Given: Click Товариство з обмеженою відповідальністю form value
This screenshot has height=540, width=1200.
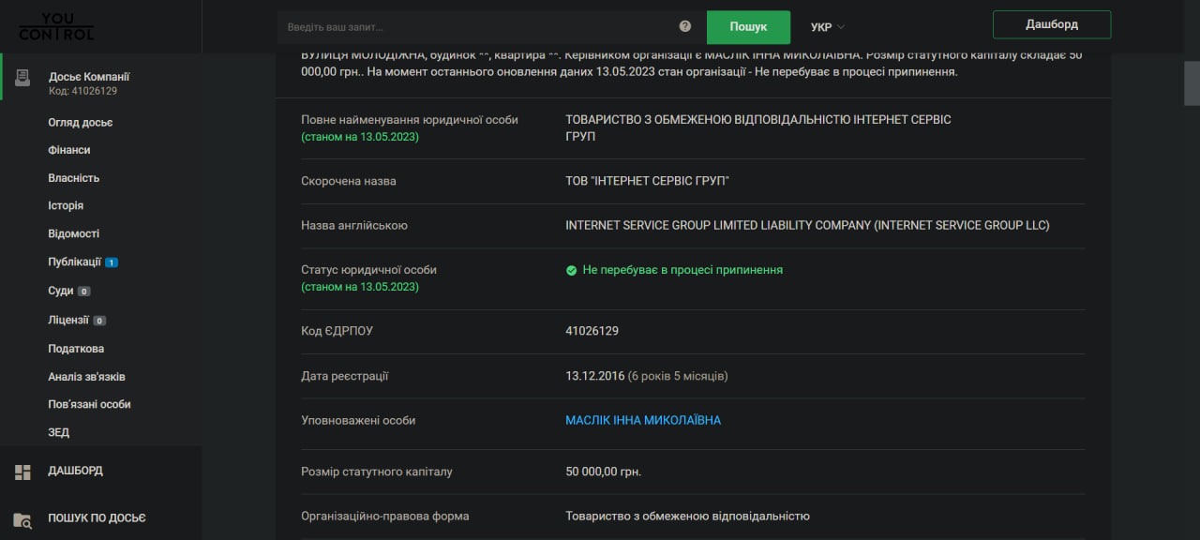Looking at the screenshot, I should pyautogui.click(x=687, y=516).
